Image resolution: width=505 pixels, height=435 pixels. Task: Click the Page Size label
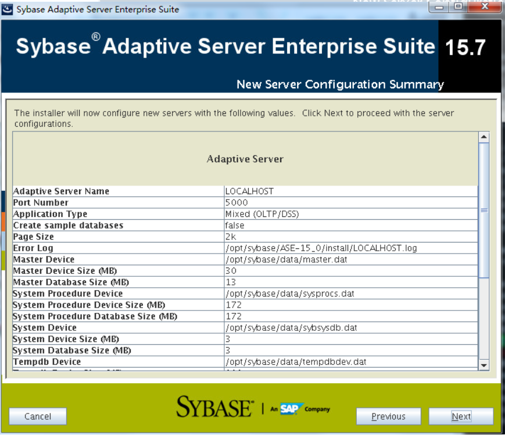[x=34, y=237]
